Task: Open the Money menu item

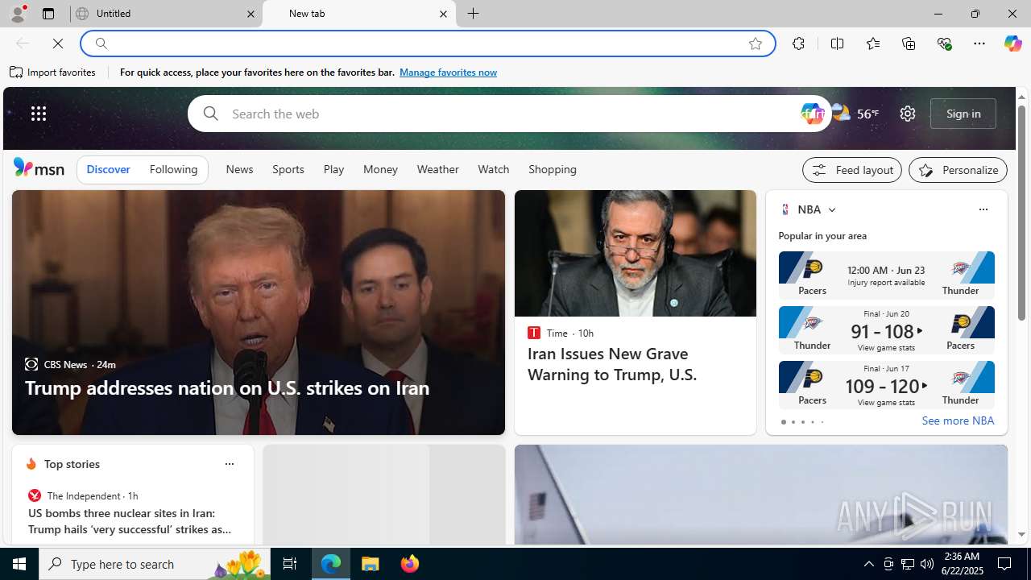Action: tap(380, 169)
